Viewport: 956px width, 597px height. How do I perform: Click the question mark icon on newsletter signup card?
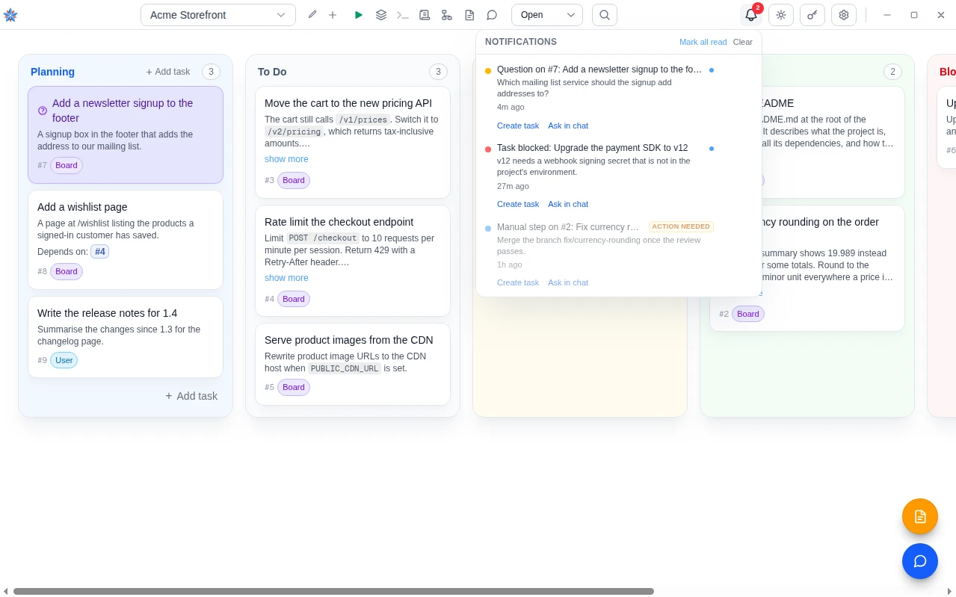(x=43, y=111)
